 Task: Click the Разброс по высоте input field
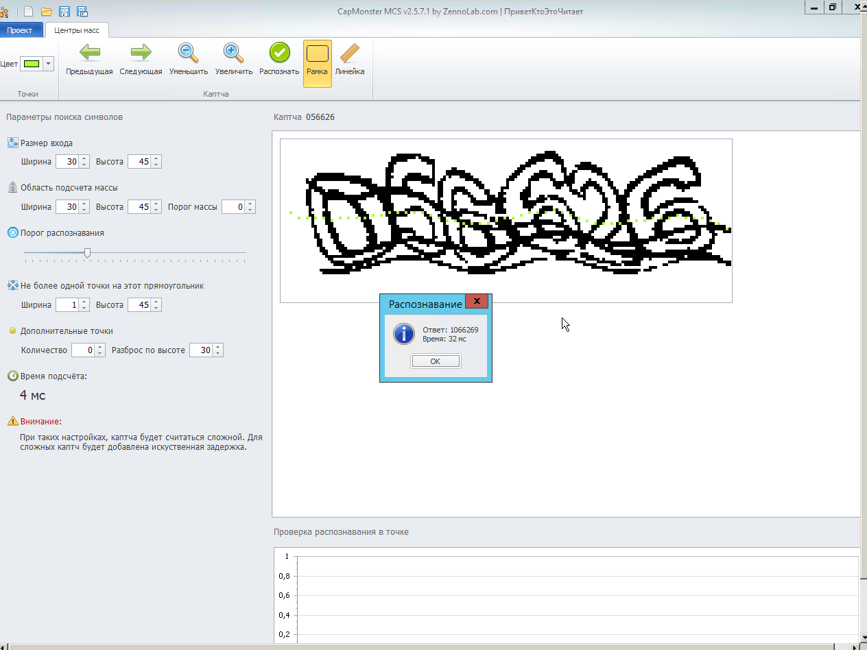tap(201, 350)
